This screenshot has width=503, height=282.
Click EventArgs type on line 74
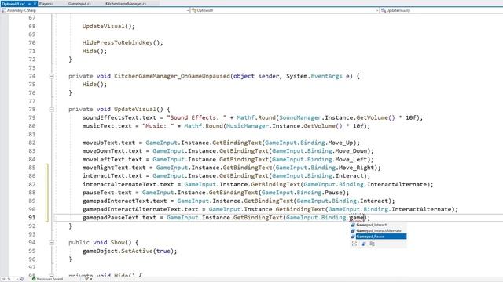point(326,76)
